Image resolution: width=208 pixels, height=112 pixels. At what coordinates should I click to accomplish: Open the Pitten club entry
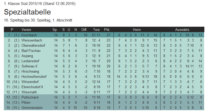coord(26,102)
